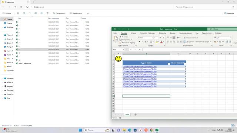Click Copy (Копировать) in Excel ribbon
237x133 pixels.
pos(125,40)
